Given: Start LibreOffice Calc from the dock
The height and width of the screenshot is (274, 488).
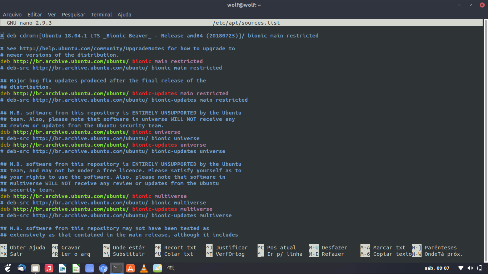Looking at the screenshot, I should (76, 268).
